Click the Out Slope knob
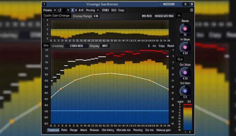 (x=185, y=72)
